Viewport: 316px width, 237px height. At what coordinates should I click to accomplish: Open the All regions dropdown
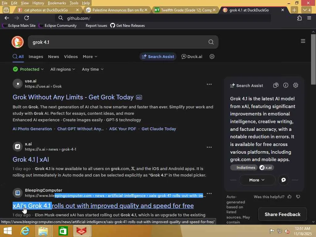pos(63,69)
